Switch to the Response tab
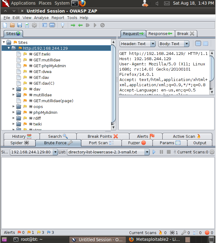 point(160,33)
